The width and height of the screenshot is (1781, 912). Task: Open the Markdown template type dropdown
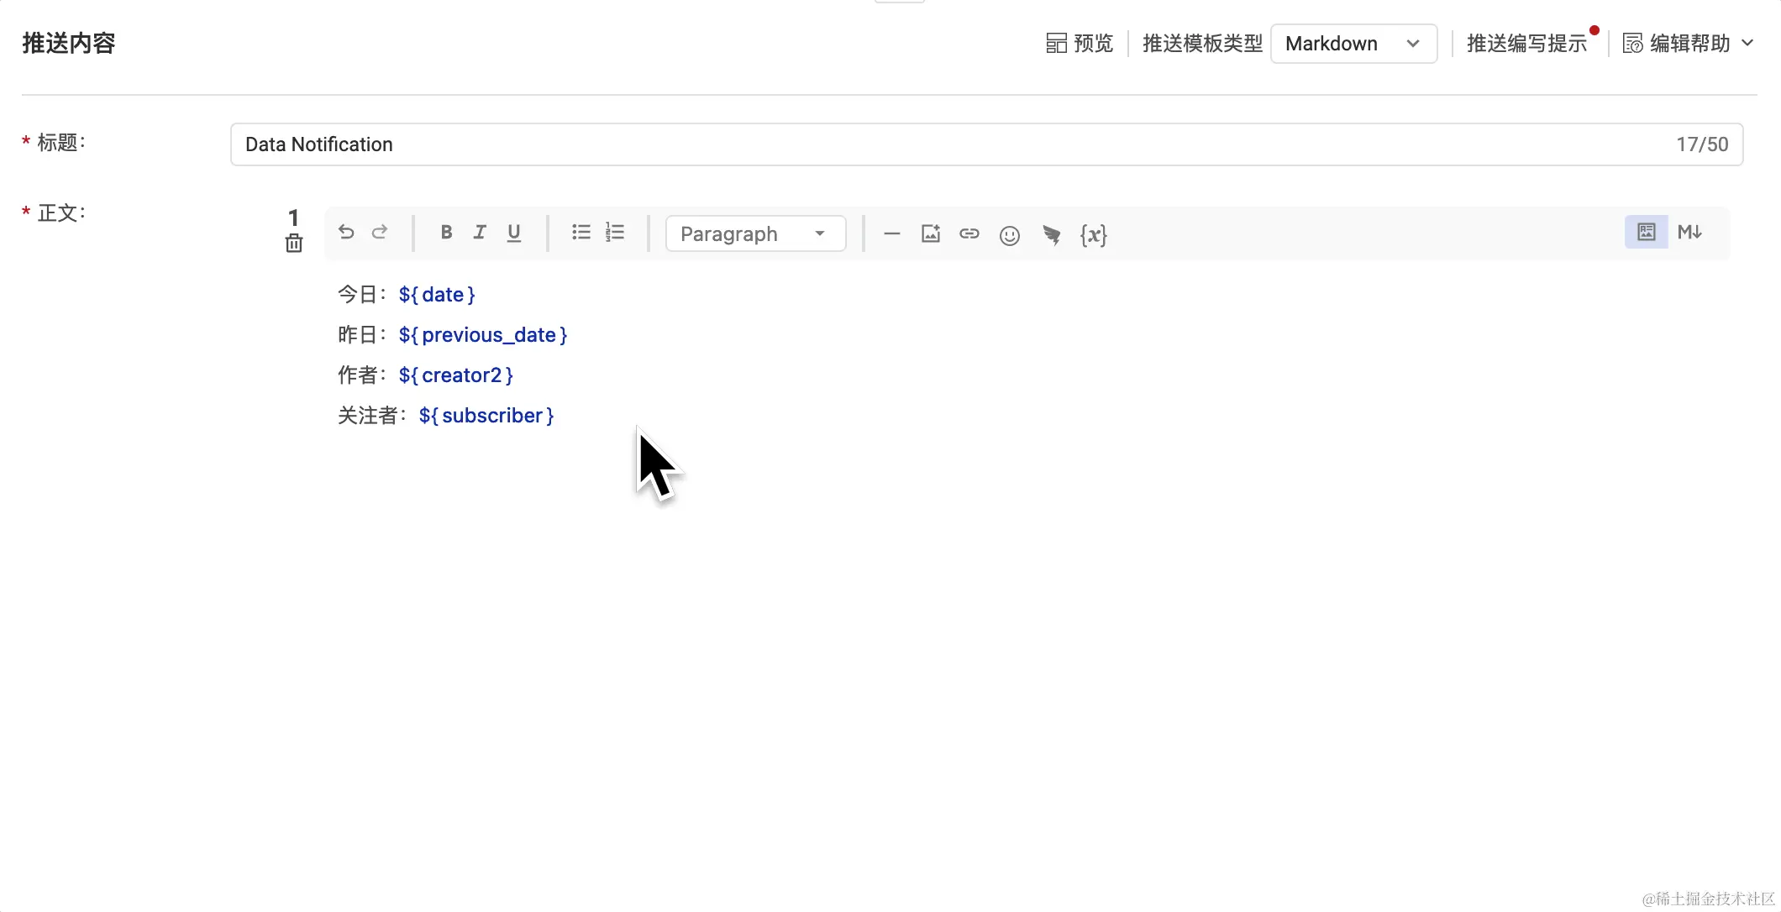[1353, 43]
